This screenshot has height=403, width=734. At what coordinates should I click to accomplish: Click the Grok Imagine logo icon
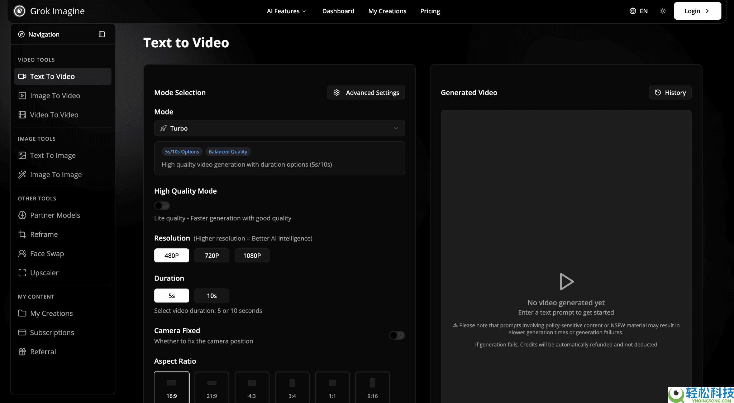coord(19,11)
